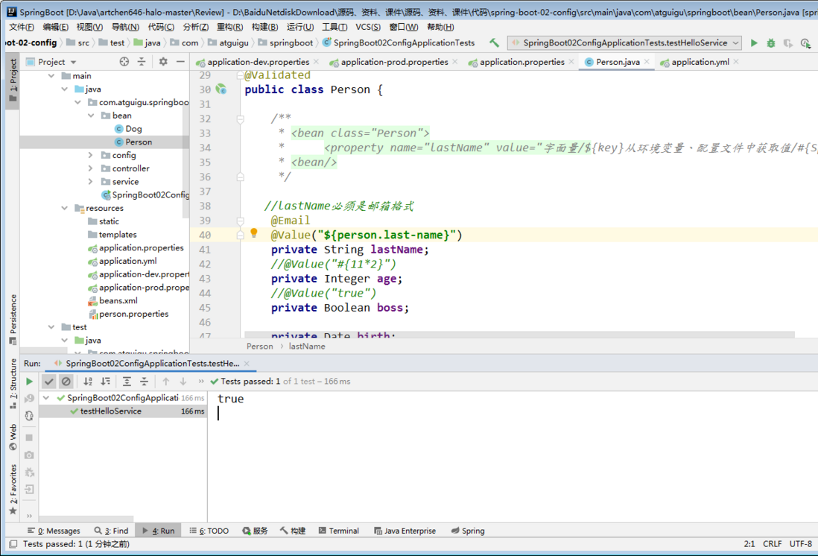Expand the config package

click(91, 155)
